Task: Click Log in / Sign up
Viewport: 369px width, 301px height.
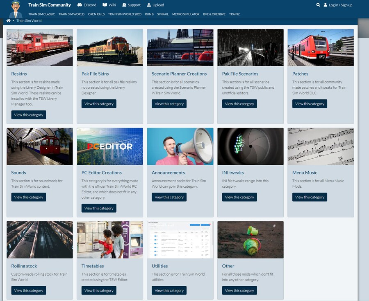Action: 338,5
